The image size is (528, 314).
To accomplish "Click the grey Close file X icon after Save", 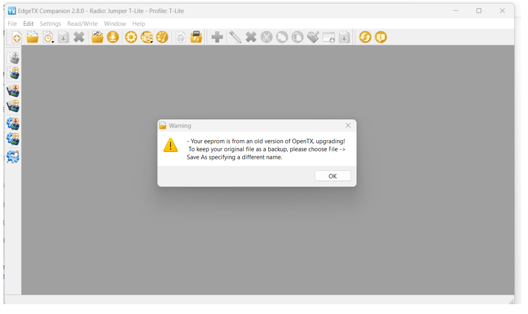I will coord(79,37).
